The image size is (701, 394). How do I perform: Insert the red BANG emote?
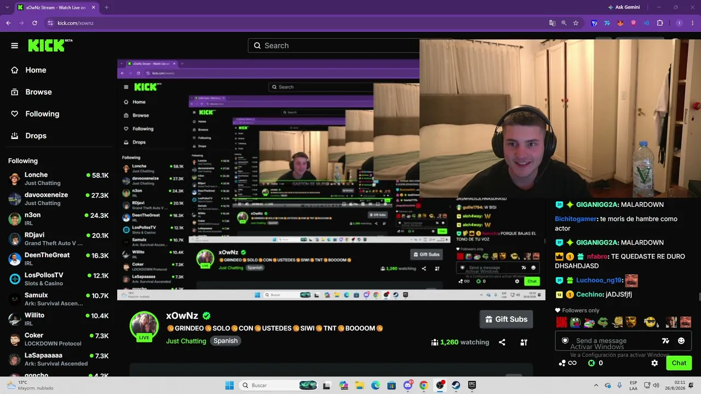click(561, 322)
